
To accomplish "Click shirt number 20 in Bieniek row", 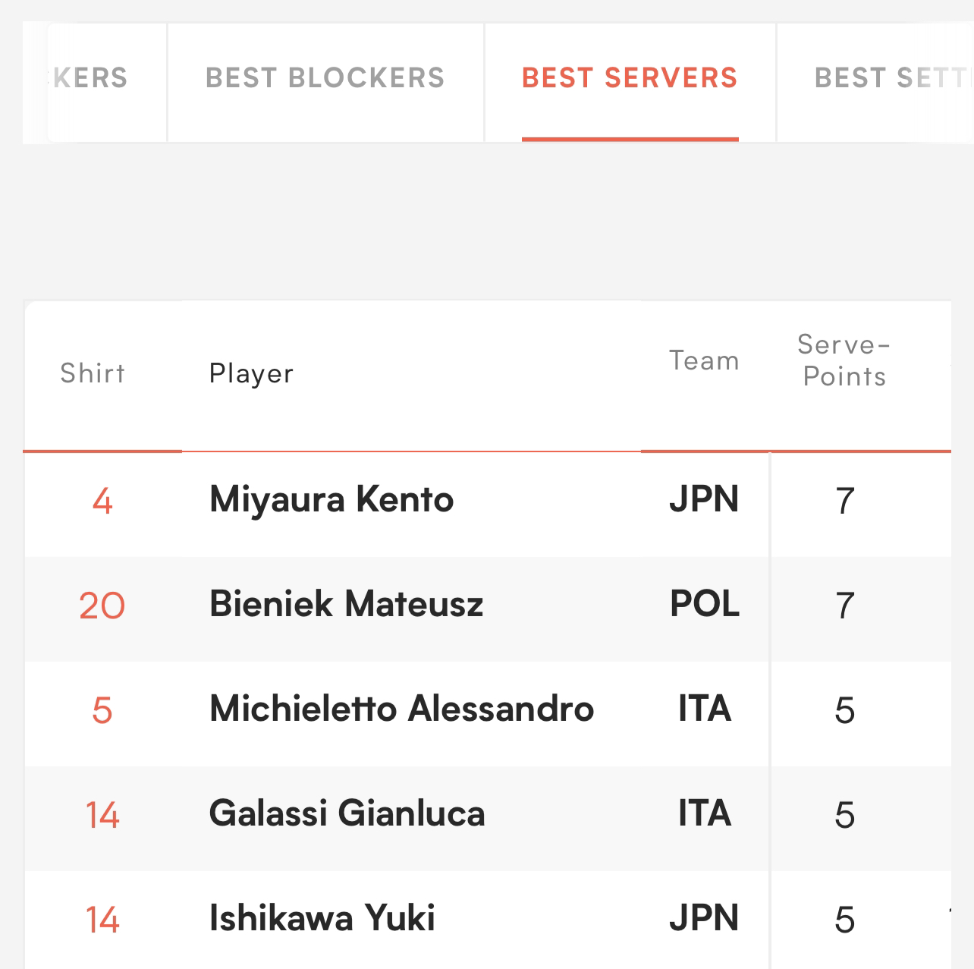I will pos(102,606).
